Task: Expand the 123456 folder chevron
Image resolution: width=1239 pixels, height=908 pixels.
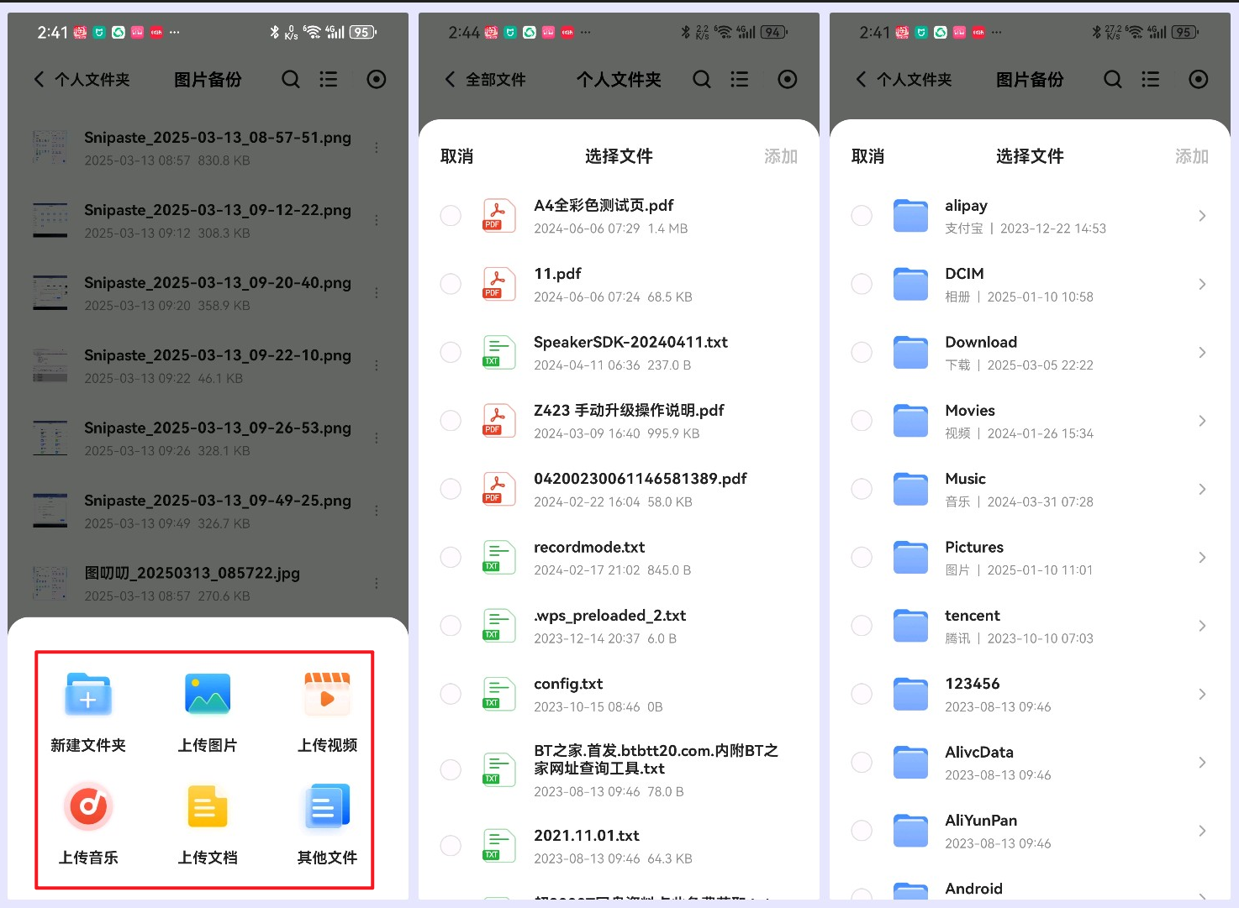Action: tap(1202, 694)
